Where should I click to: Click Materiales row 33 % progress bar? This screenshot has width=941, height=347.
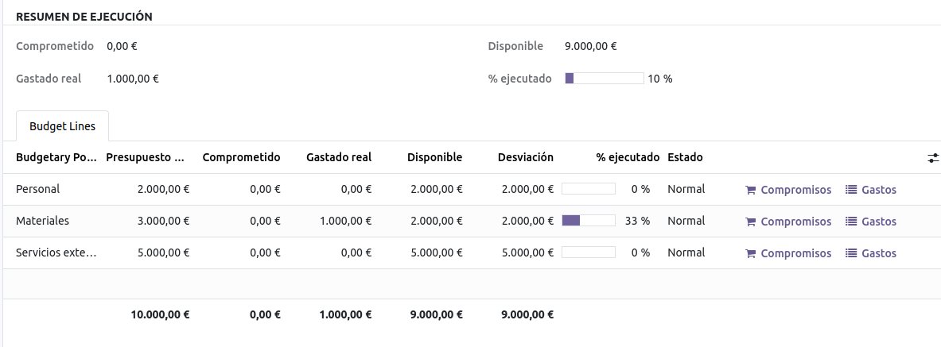(x=589, y=221)
